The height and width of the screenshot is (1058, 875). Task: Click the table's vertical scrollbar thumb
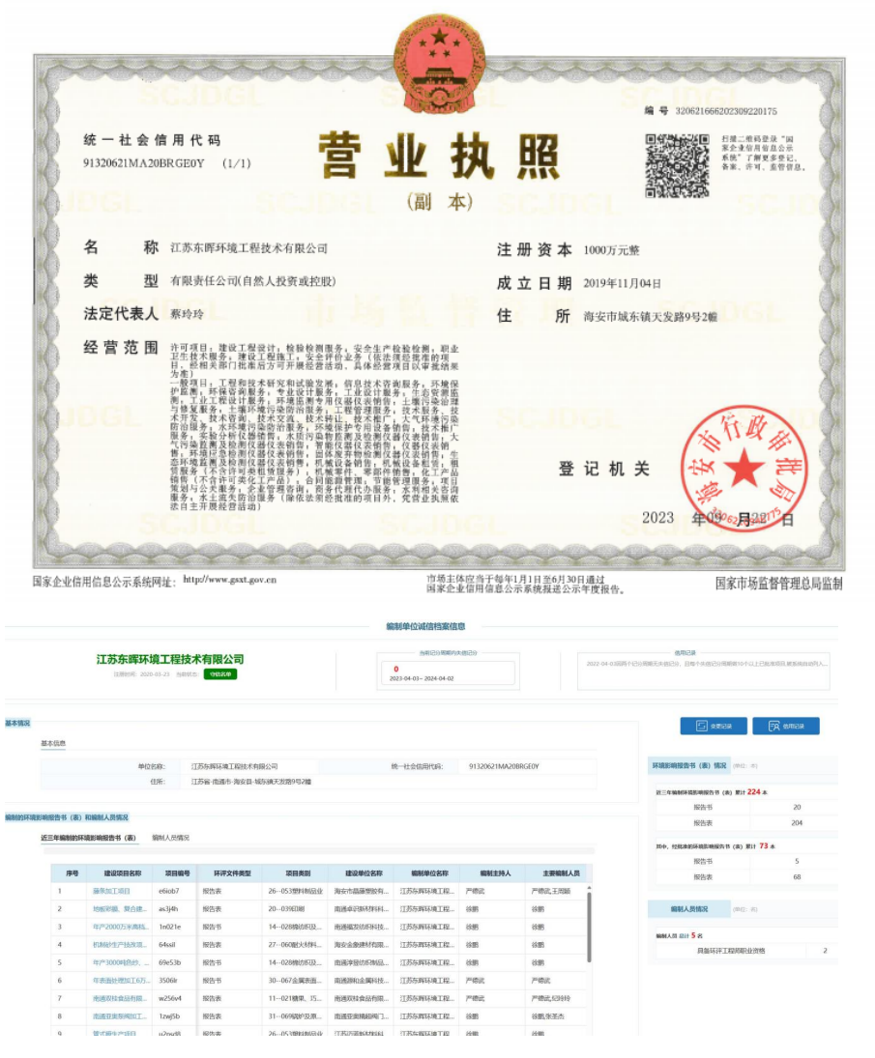coord(588,926)
